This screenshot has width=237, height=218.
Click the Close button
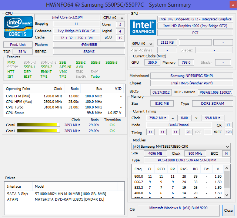(x=228, y=210)
